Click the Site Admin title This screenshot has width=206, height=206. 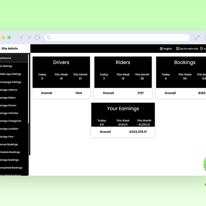coord(10,48)
